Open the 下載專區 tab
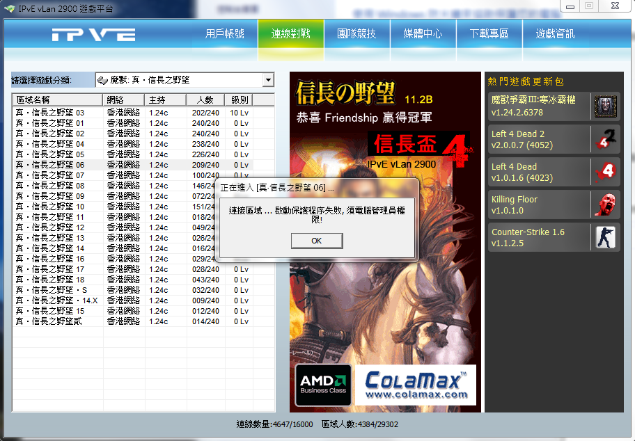The height and width of the screenshot is (441, 635). coord(489,33)
